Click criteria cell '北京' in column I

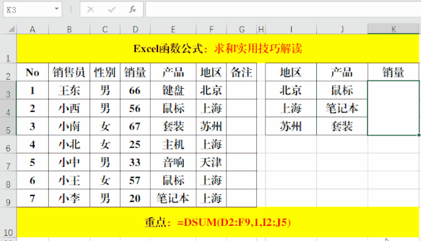(x=291, y=90)
